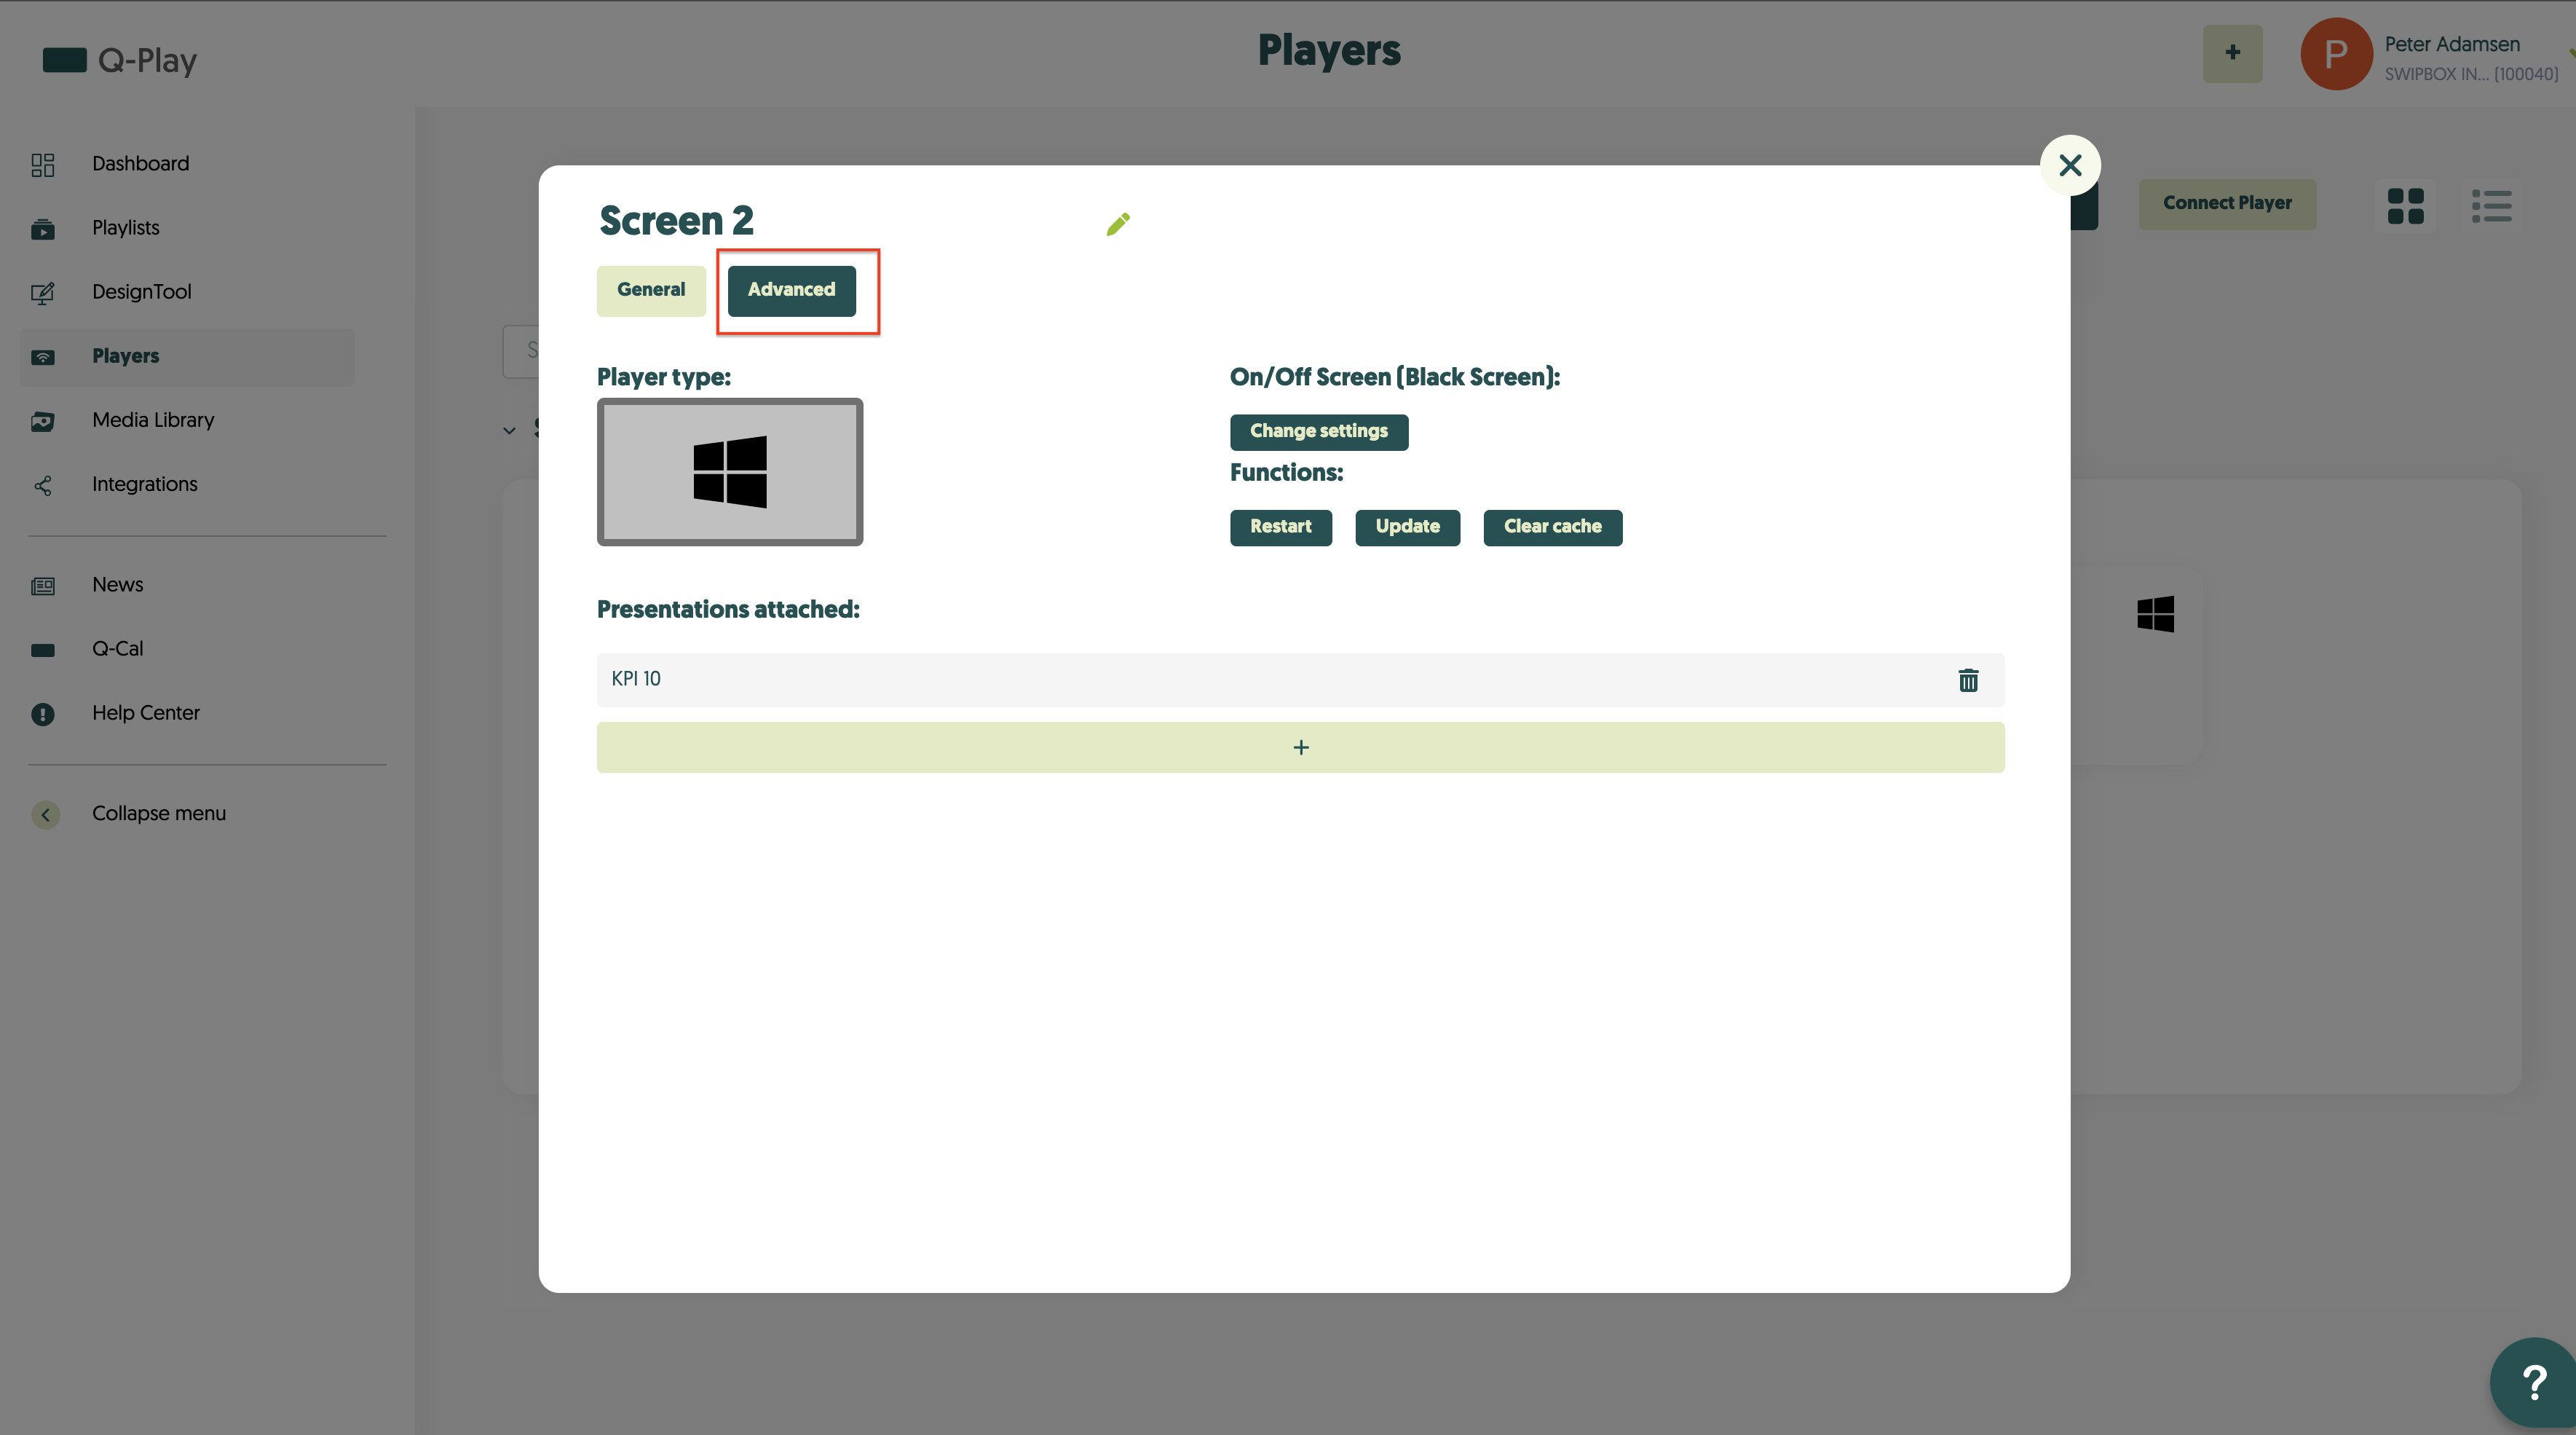
Task: Click the Clear cache button
Action: (x=1552, y=527)
